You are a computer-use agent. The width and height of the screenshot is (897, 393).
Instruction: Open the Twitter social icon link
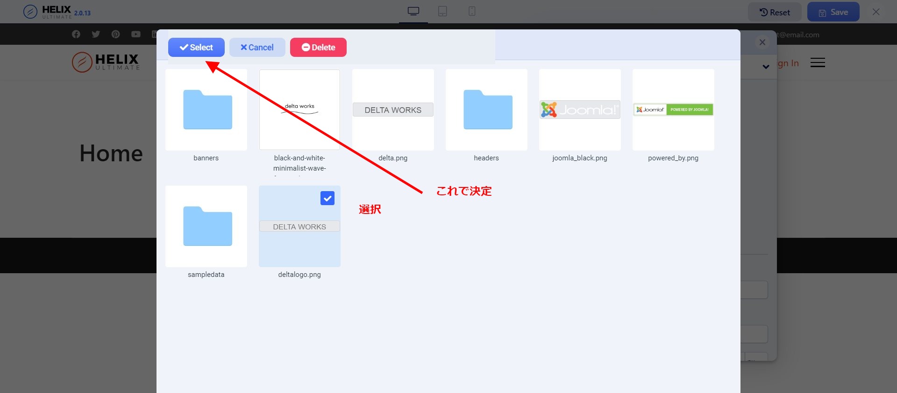(96, 34)
